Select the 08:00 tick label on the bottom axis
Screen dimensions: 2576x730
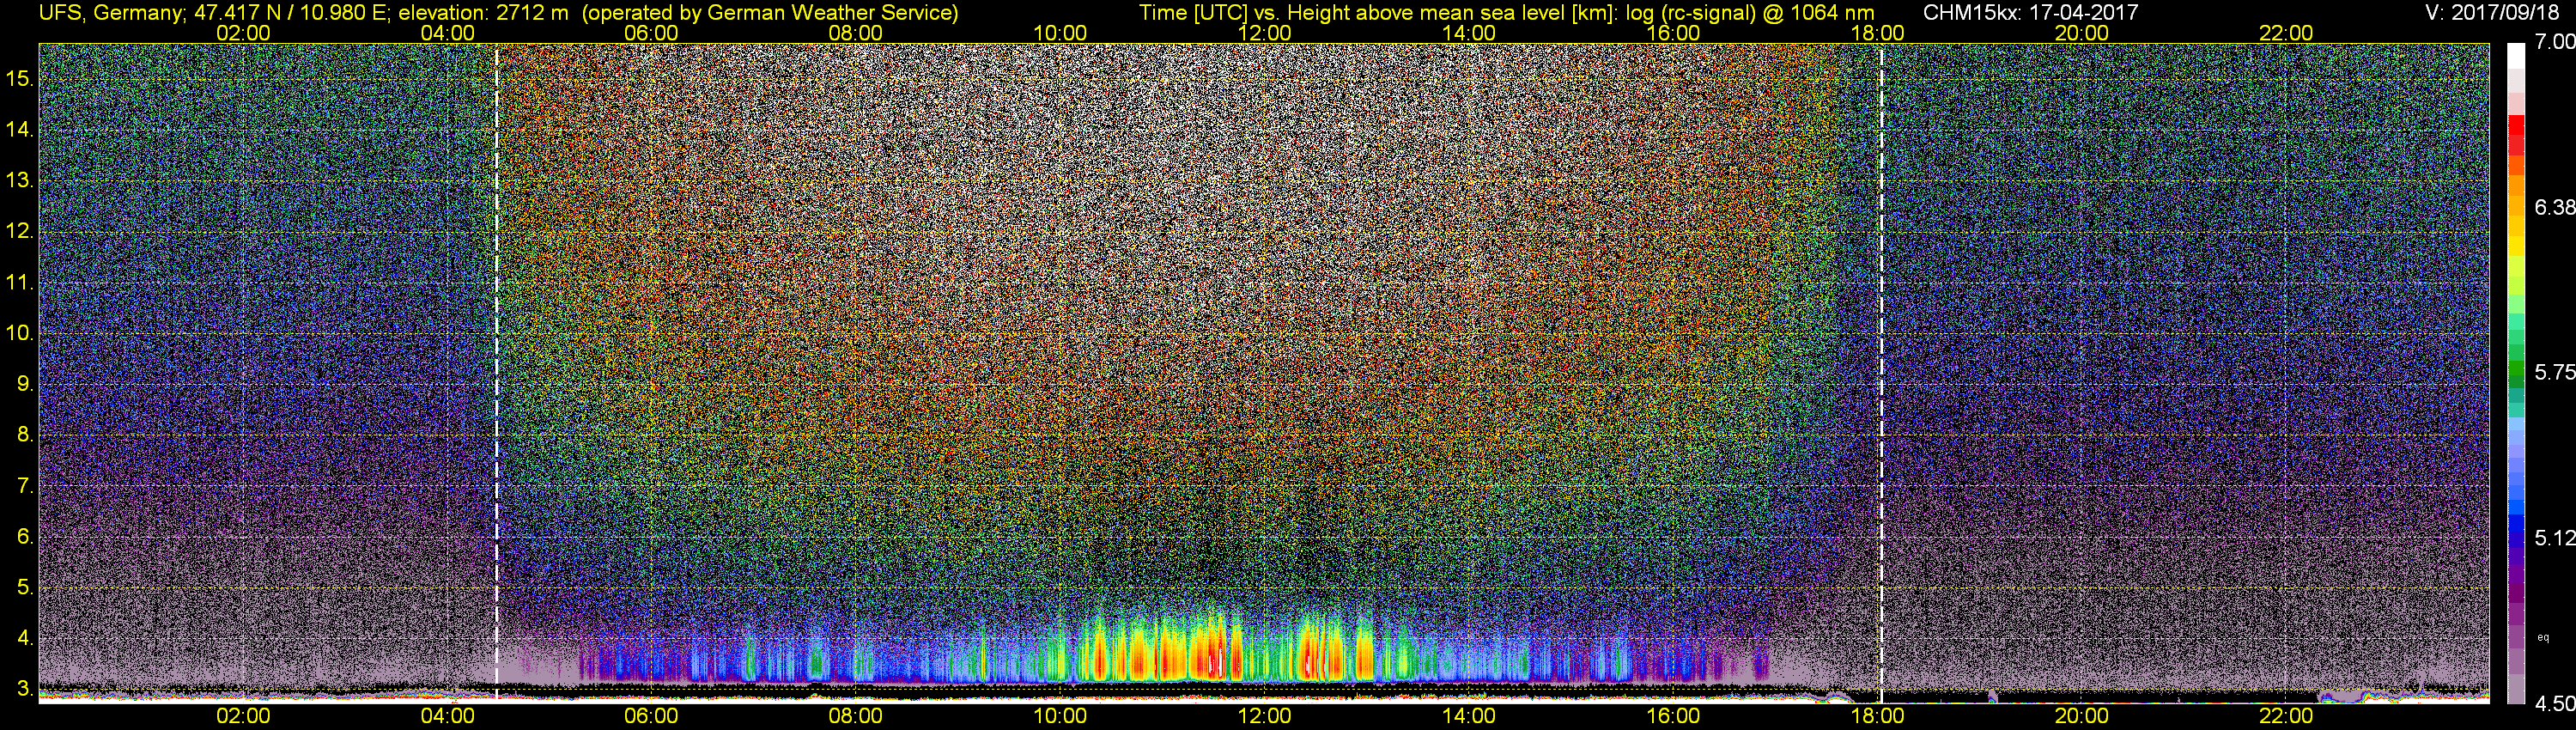[856, 716]
